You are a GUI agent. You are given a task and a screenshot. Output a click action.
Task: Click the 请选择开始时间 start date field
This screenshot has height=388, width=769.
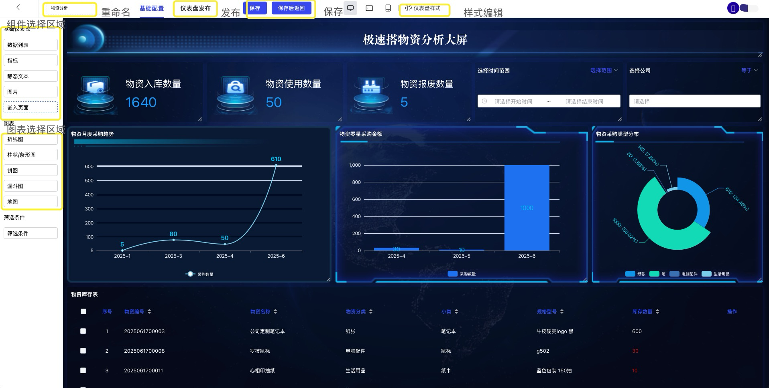(513, 101)
